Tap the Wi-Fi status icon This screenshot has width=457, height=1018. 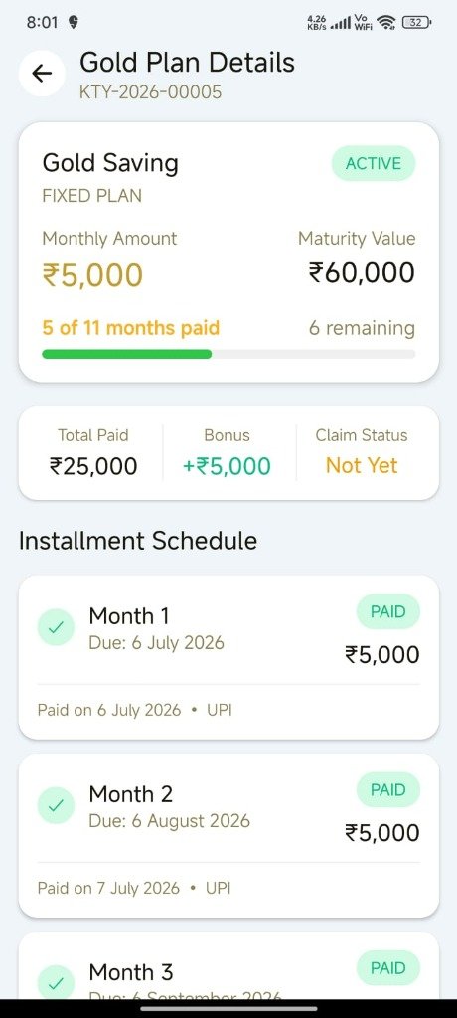(386, 23)
